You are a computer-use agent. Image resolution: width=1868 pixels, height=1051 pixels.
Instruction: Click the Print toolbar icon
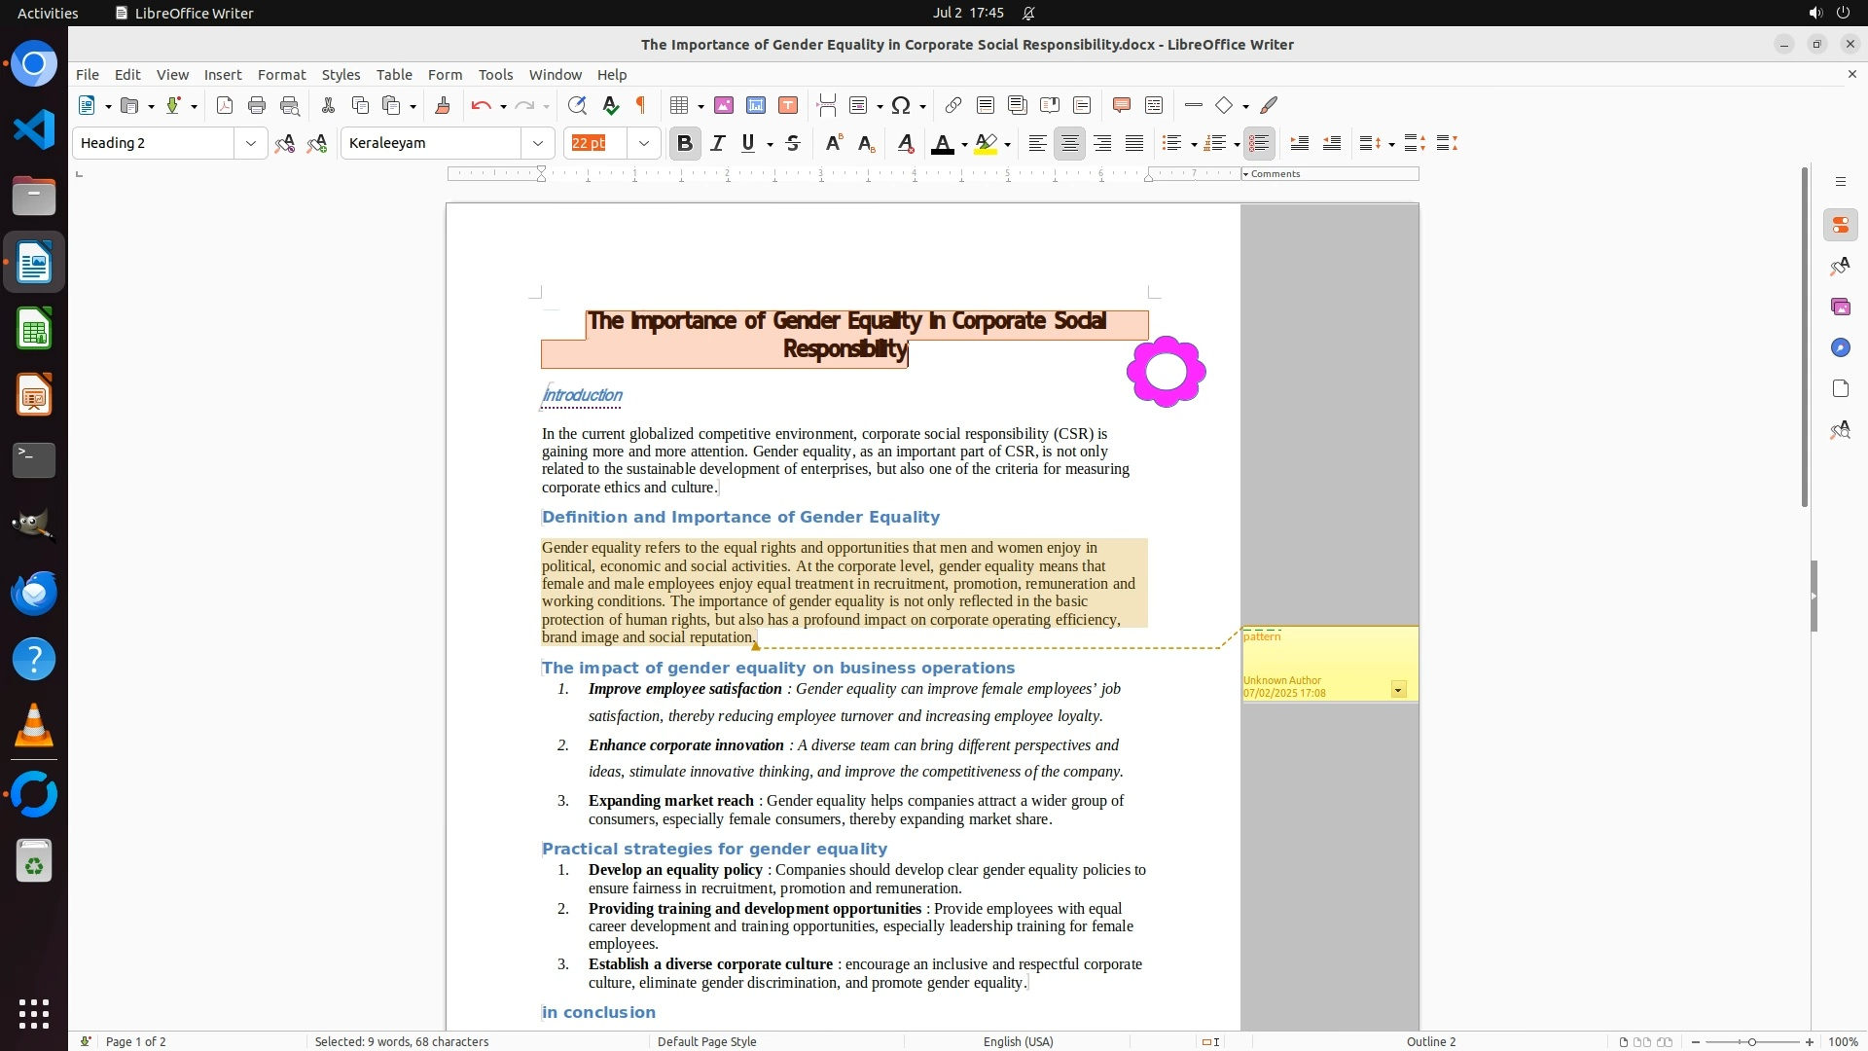pos(257,105)
